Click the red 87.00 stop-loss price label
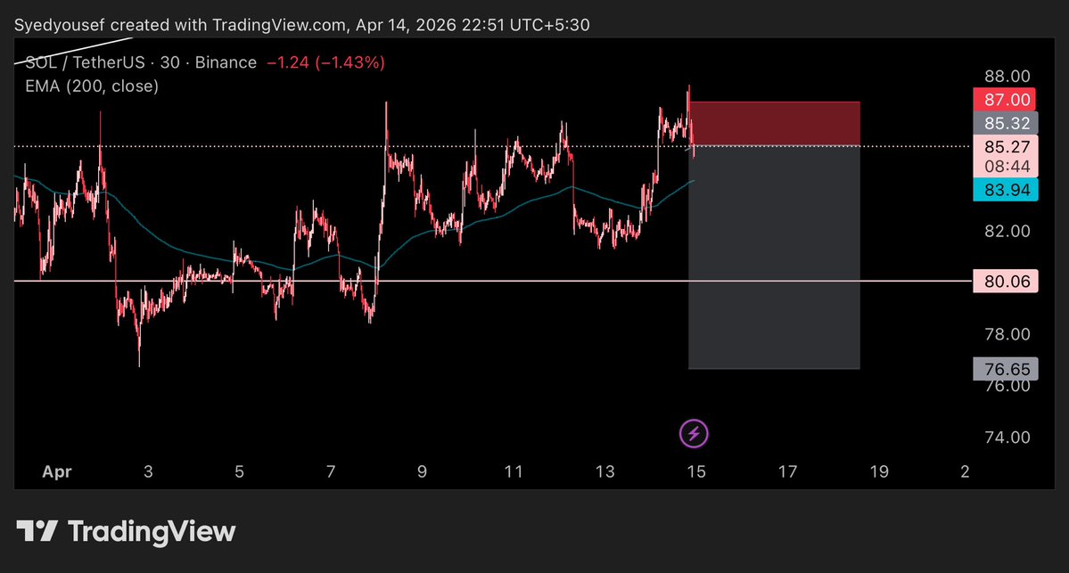Image resolution: width=1069 pixels, height=573 pixels. point(1007,100)
